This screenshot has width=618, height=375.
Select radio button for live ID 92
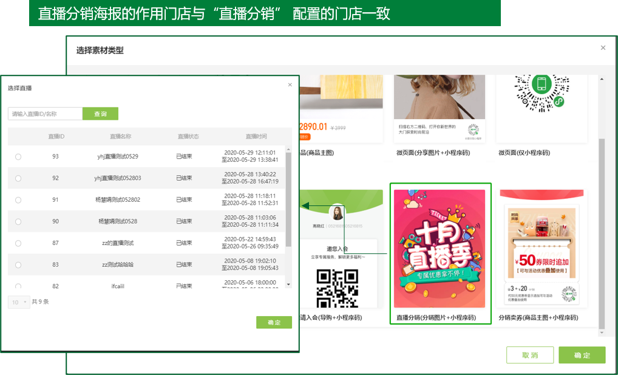18,179
